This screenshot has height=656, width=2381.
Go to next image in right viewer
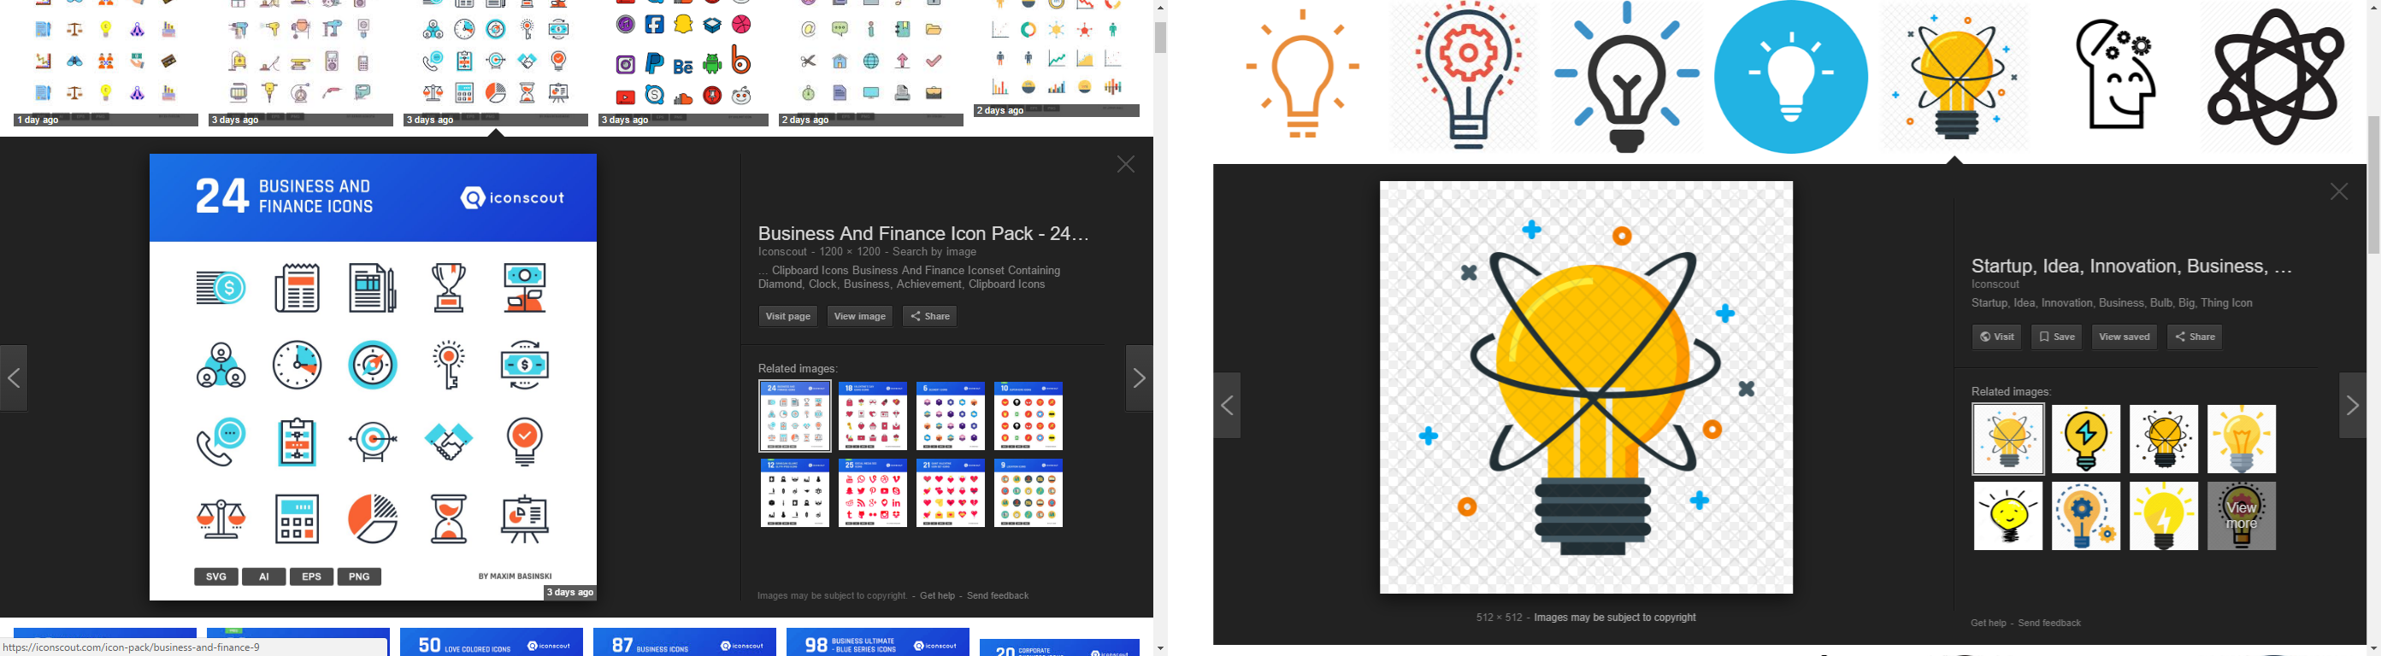[x=2352, y=406]
